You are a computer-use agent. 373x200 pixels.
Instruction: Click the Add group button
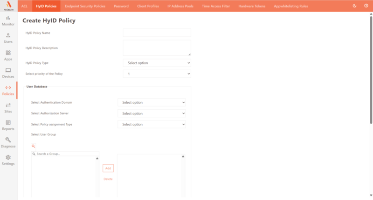[x=108, y=168]
